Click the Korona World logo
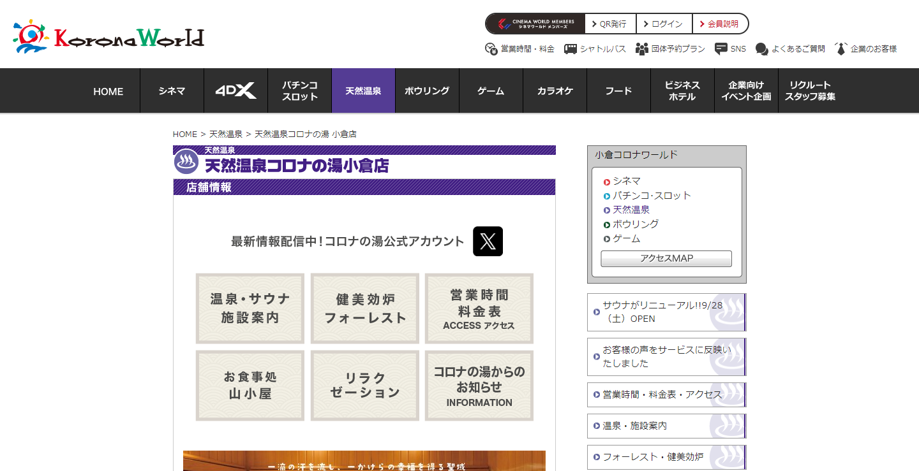 click(x=108, y=36)
